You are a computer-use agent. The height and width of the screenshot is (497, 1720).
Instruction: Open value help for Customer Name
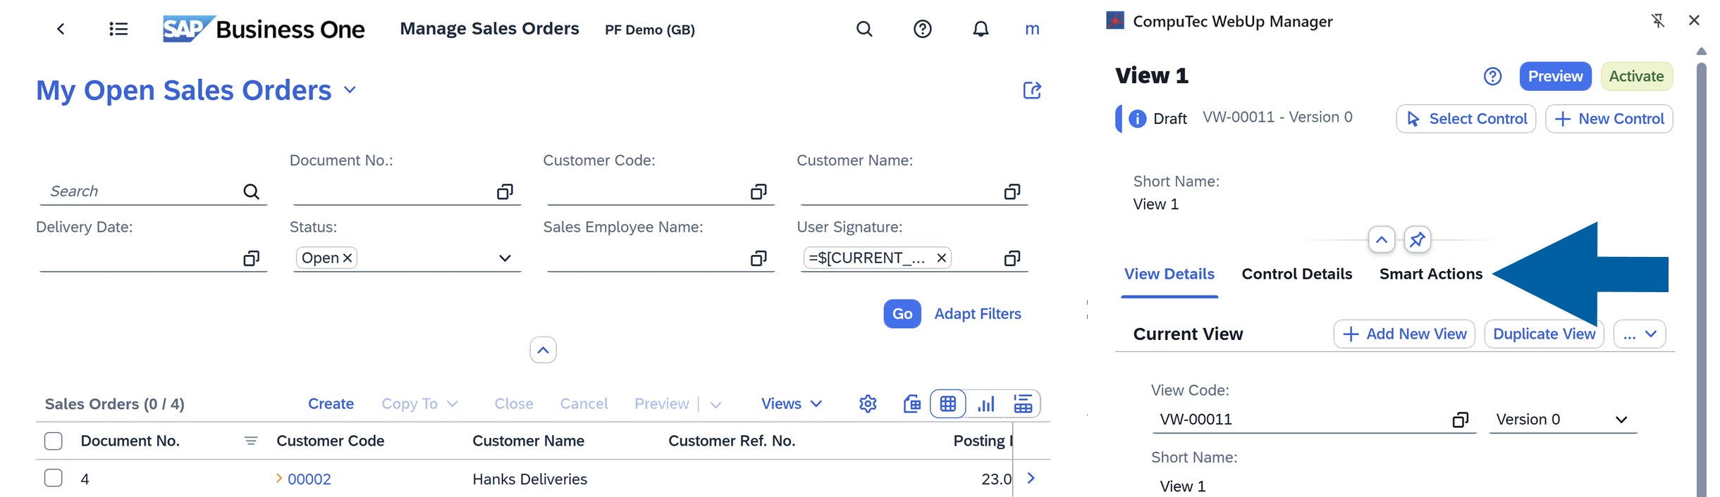pos(1012,191)
